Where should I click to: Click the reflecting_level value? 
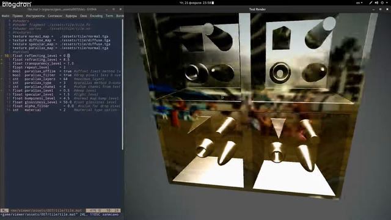coord(67,56)
